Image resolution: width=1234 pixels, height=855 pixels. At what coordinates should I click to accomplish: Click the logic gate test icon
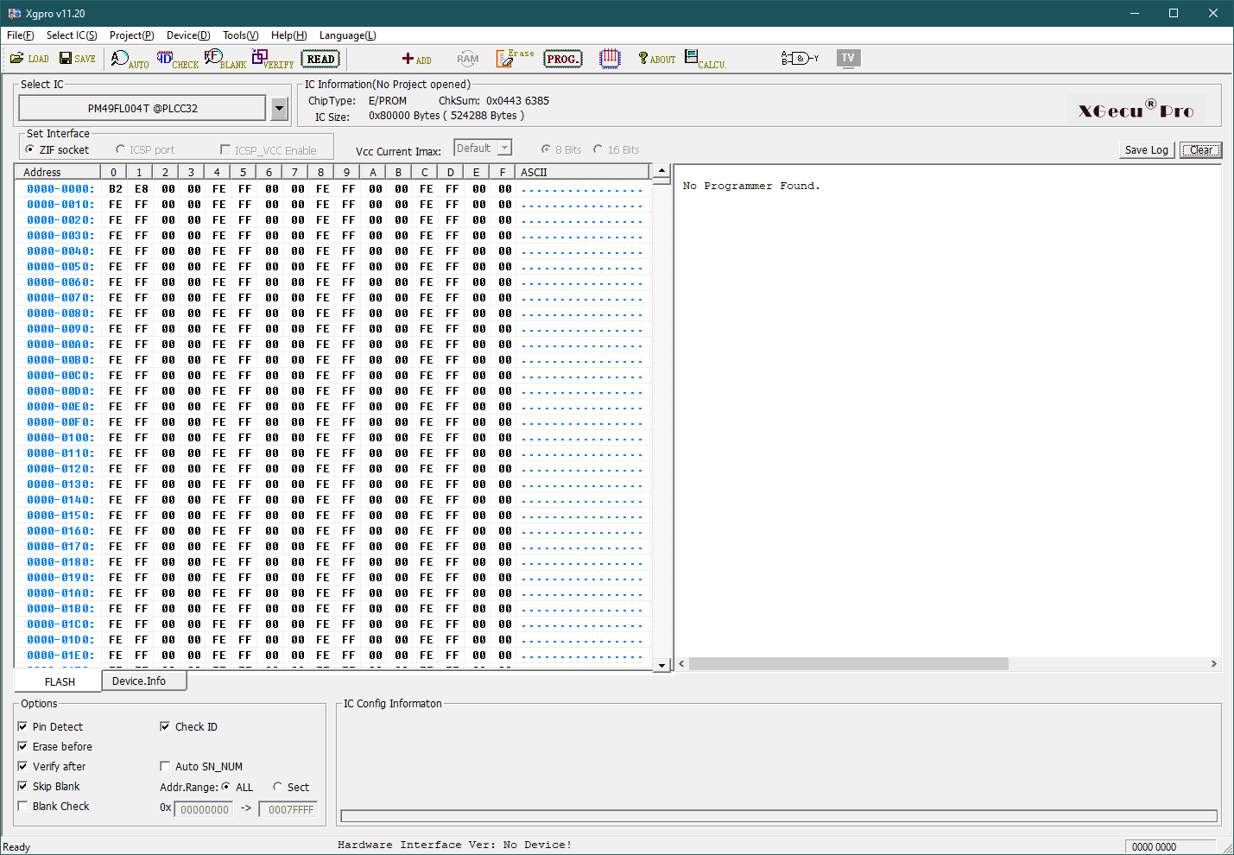pos(800,58)
